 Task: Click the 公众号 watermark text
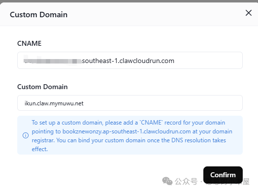tap(186, 182)
